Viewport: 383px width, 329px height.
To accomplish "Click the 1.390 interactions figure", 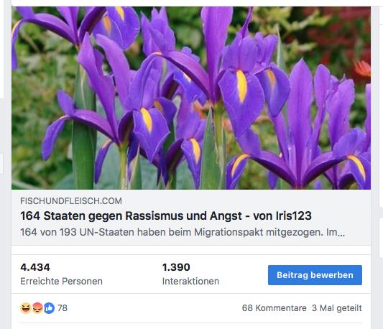I will (176, 267).
